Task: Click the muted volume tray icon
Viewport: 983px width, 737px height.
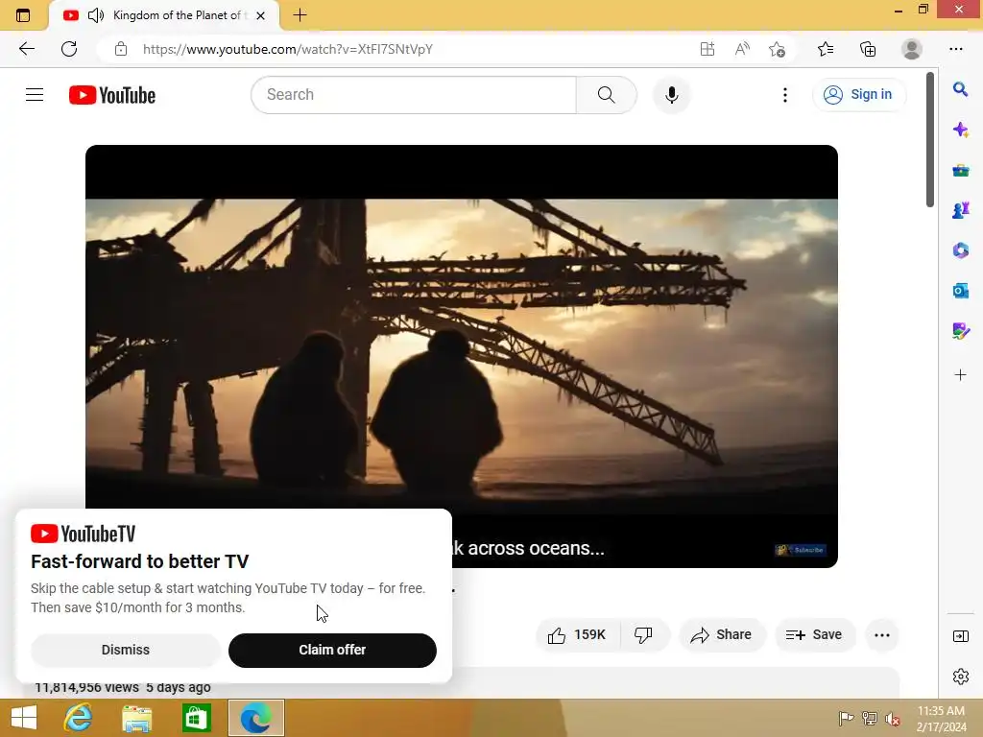Action: tap(893, 719)
